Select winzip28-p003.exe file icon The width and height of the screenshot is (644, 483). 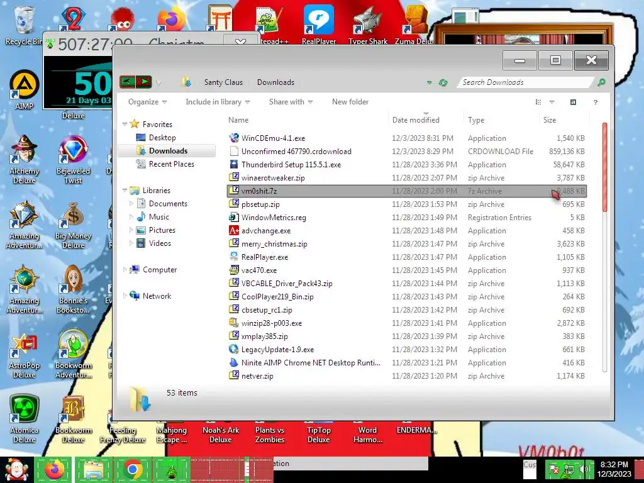click(x=234, y=323)
